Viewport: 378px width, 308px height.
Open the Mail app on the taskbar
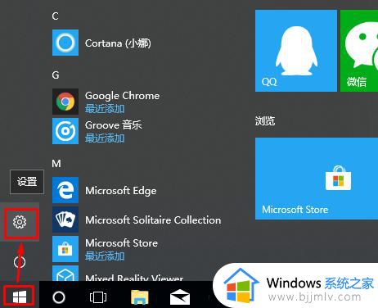pyautogui.click(x=180, y=297)
